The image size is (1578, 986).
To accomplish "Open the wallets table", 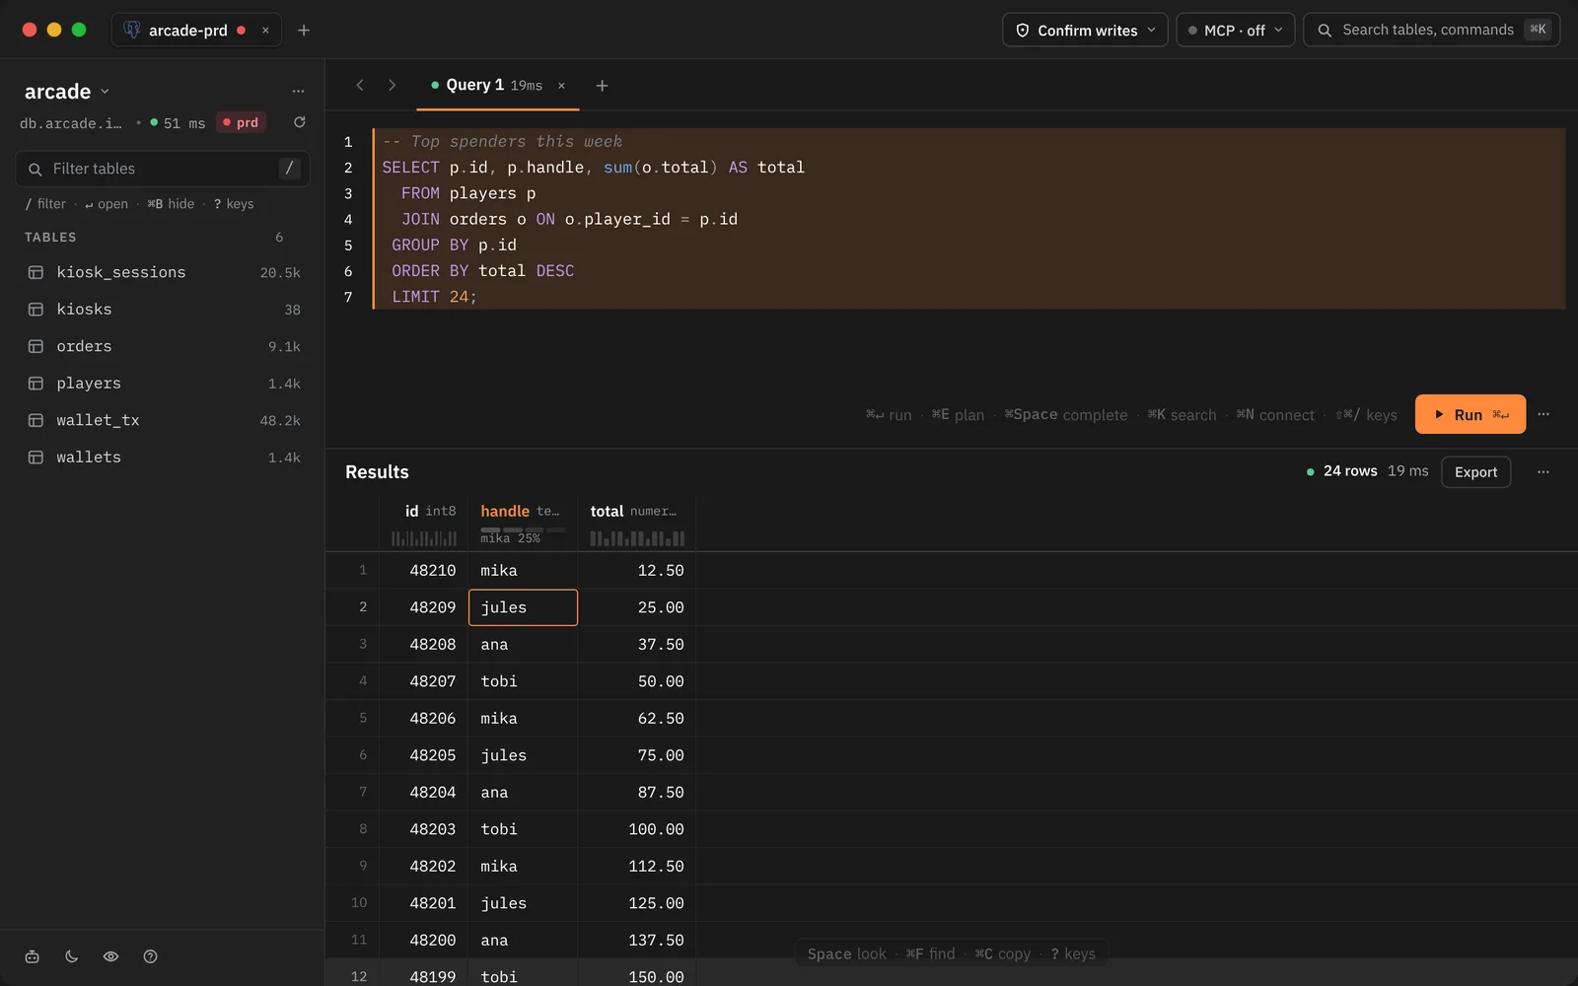I will 163,458.
